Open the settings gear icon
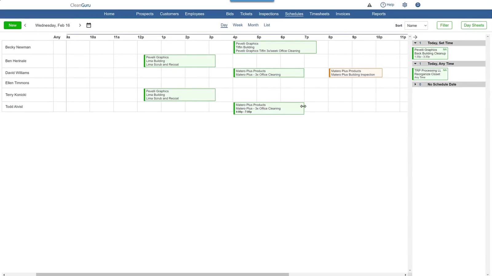Screen dimensions: 492x276 pyautogui.click(x=405, y=5)
